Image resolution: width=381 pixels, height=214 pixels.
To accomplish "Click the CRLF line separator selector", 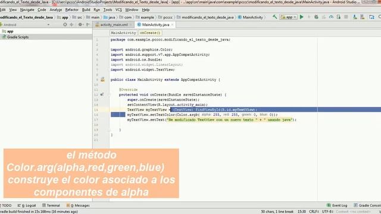I will 314,212.
